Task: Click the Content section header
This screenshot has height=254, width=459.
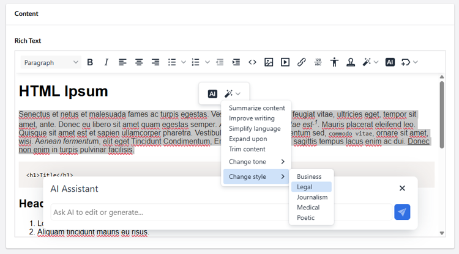Action: (x=26, y=13)
